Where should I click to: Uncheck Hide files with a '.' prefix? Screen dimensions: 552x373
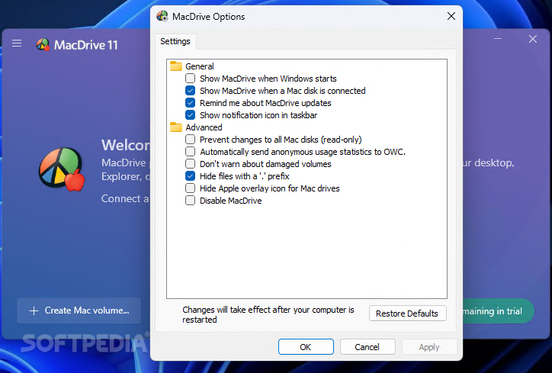[190, 175]
